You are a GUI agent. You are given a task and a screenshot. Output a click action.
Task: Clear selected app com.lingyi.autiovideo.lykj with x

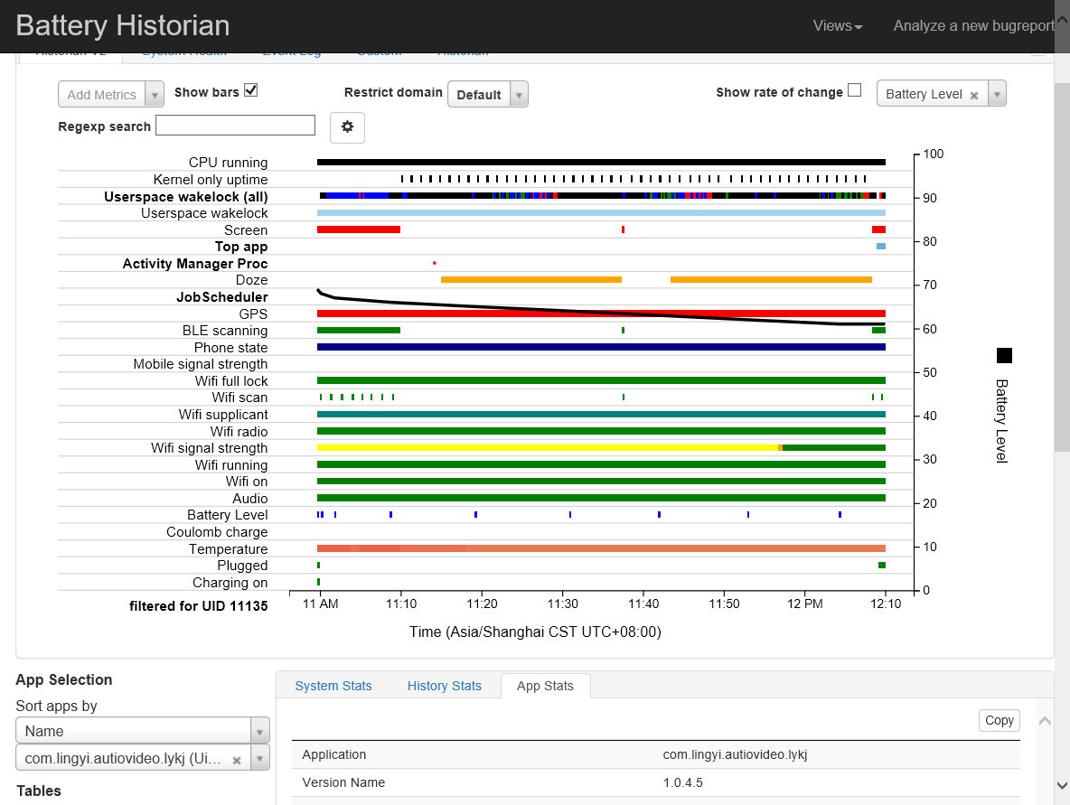point(237,760)
